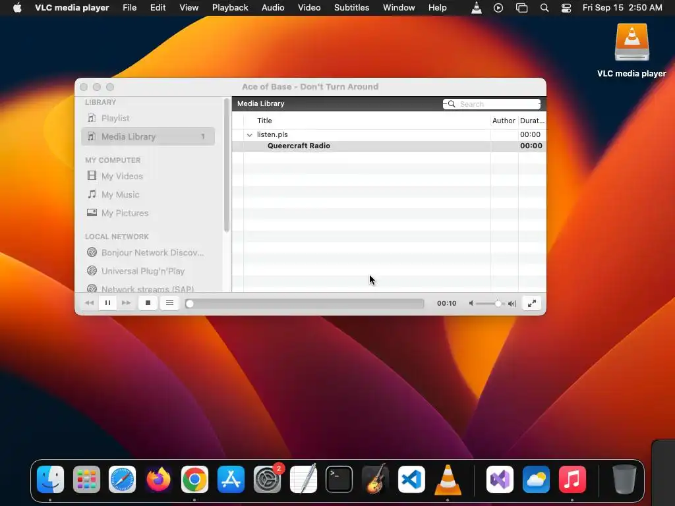Open Launchpad from the Dock
The image size is (675, 506).
click(x=86, y=479)
